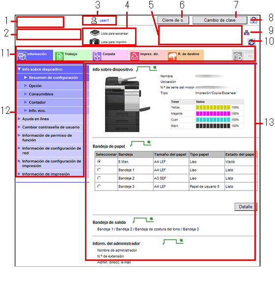Click the Black toner level bar
Viewport: 275px width, 281px height.
pyautogui.click(x=213, y=126)
